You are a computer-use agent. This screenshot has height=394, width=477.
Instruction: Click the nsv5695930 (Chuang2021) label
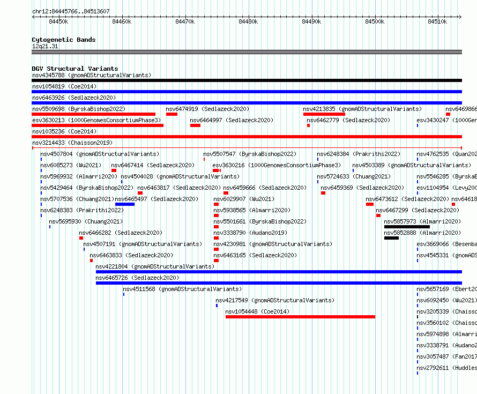tap(86, 221)
